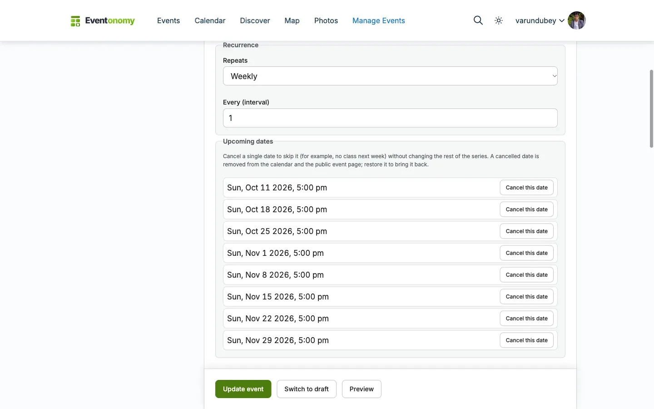Click the "Sun, Nov 15 2026, 5:00 pm" text

278,297
